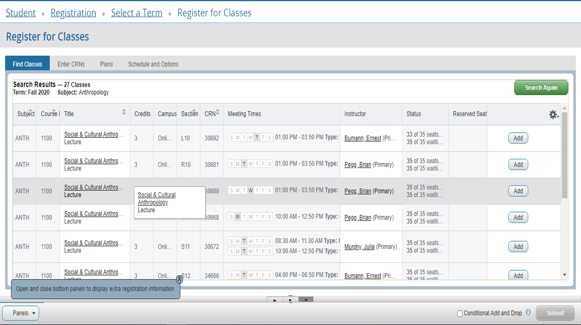Click the bottom panel down-arrow button
Image resolution: width=581 pixels, height=325 pixels.
point(305,300)
